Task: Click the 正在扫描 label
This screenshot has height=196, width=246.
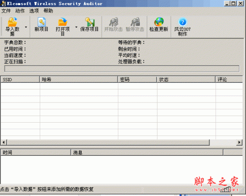Action: point(15,62)
